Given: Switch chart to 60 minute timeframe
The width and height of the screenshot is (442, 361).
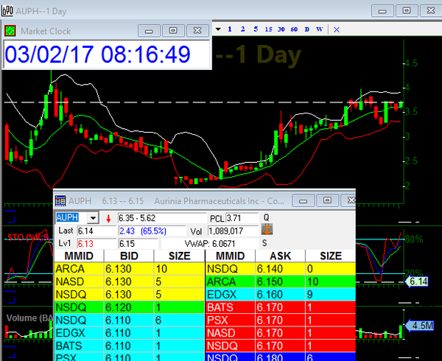Looking at the screenshot, I should [294, 29].
